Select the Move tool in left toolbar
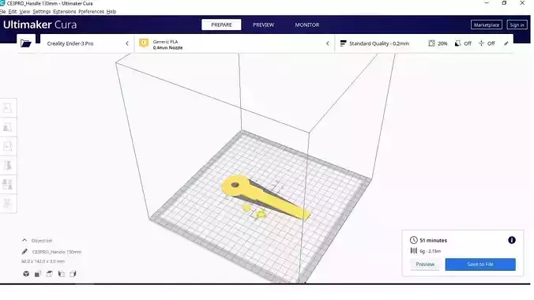The image size is (534, 300). click(x=7, y=108)
